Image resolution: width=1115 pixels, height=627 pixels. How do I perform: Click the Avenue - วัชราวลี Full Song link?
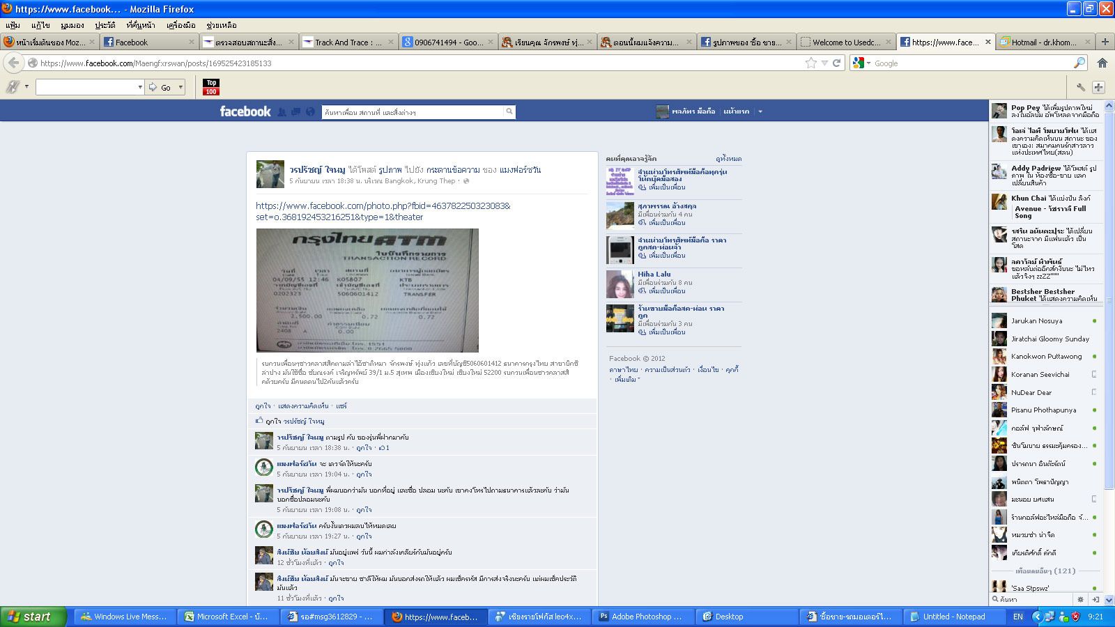1051,212
